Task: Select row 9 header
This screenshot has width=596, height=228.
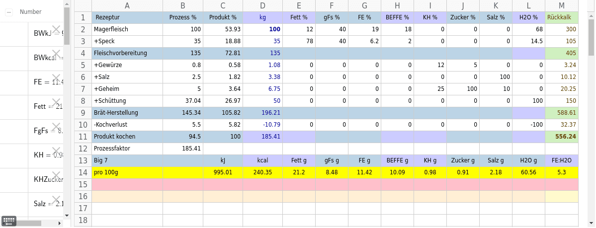Action: pyautogui.click(x=83, y=113)
